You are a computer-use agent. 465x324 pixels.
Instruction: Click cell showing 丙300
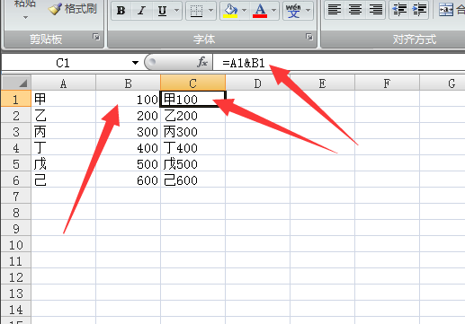click(x=192, y=131)
